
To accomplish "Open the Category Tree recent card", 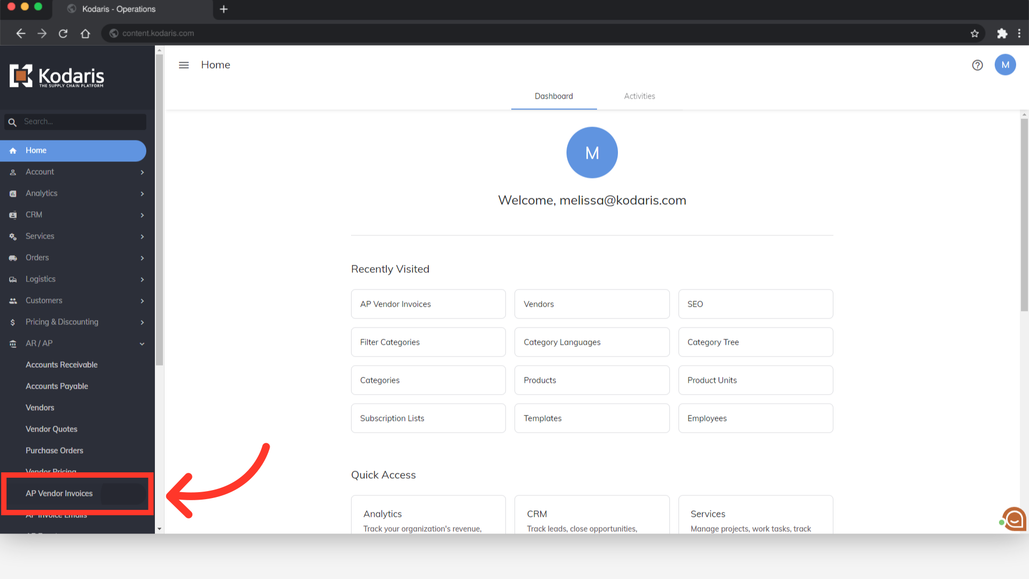I will pyautogui.click(x=755, y=342).
